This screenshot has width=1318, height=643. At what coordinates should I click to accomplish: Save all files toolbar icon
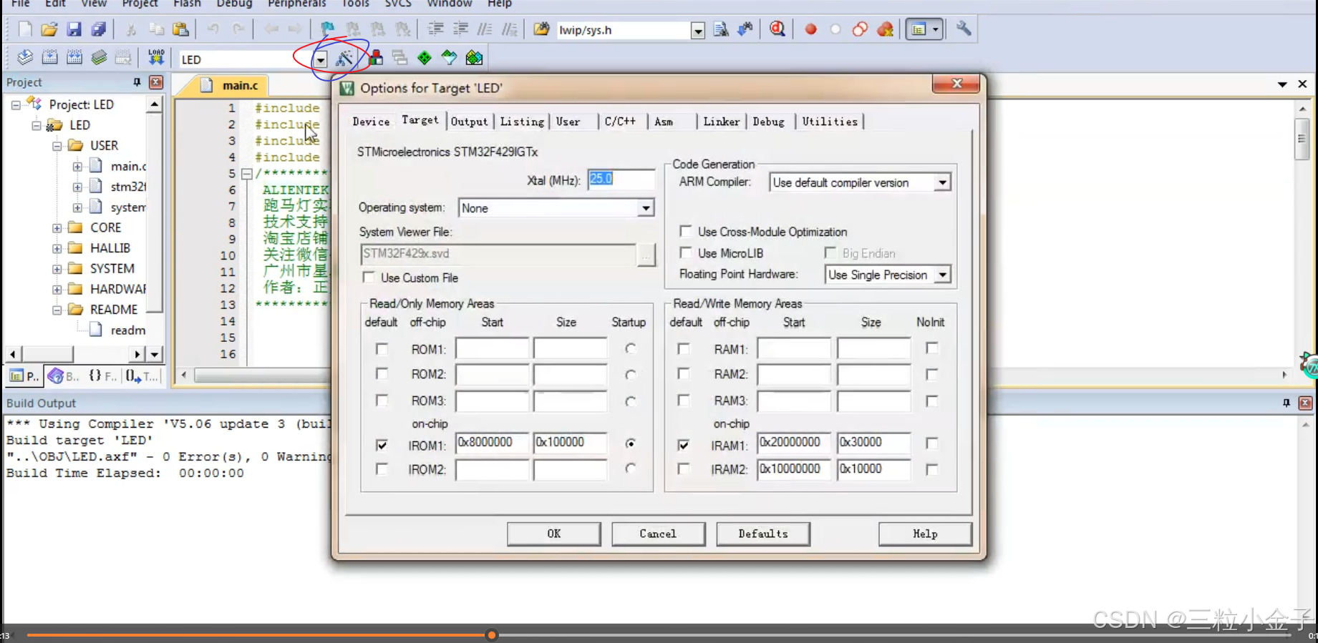pos(98,29)
